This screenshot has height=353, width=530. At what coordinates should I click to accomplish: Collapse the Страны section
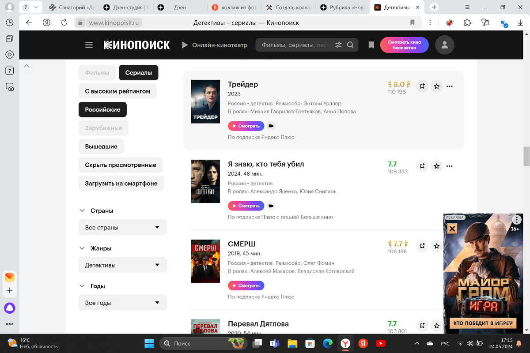pyautogui.click(x=82, y=210)
